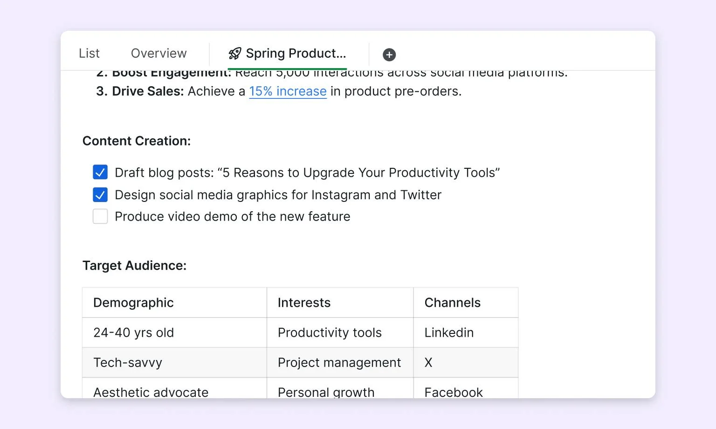The width and height of the screenshot is (716, 429).
Task: Click the Linkedin channel cell
Action: point(466,332)
